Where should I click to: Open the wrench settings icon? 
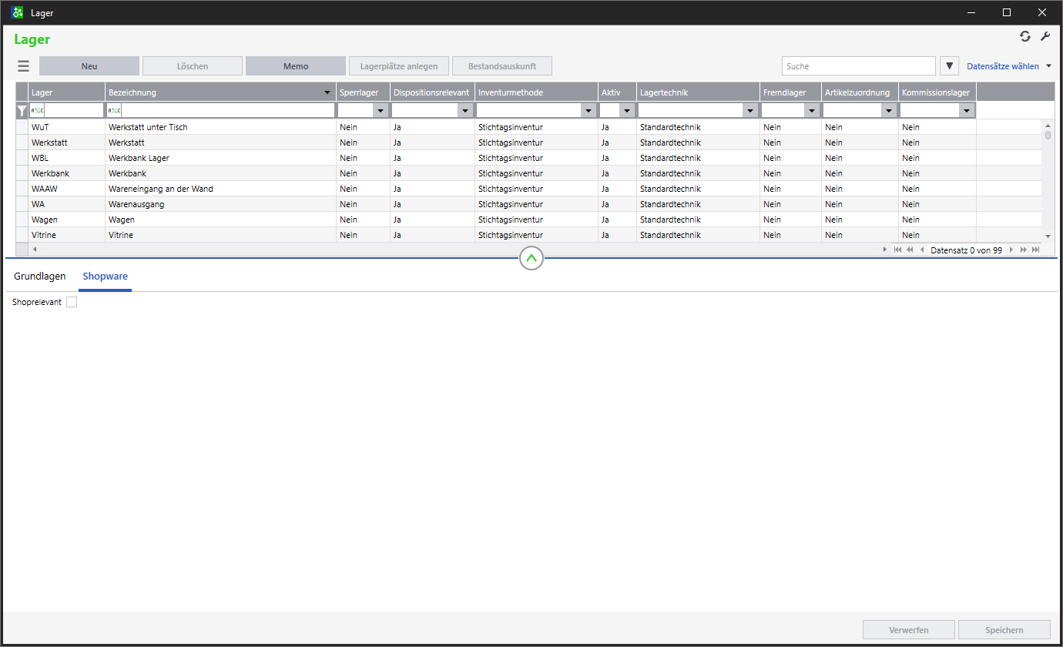[1045, 36]
